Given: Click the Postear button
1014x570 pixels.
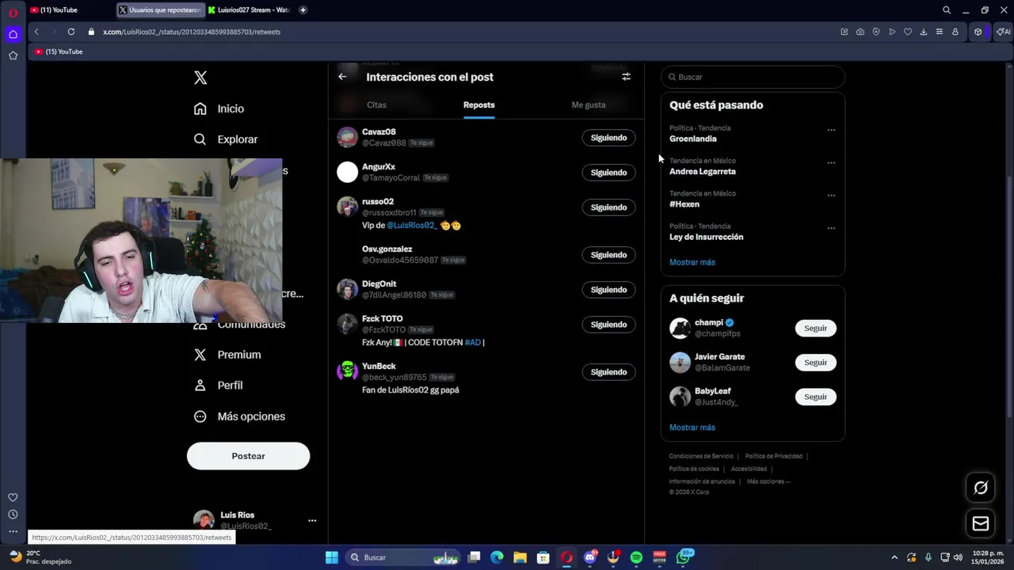Looking at the screenshot, I should (248, 456).
